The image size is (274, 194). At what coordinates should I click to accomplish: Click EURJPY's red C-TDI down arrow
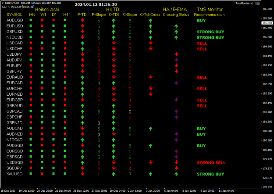(x=114, y=65)
